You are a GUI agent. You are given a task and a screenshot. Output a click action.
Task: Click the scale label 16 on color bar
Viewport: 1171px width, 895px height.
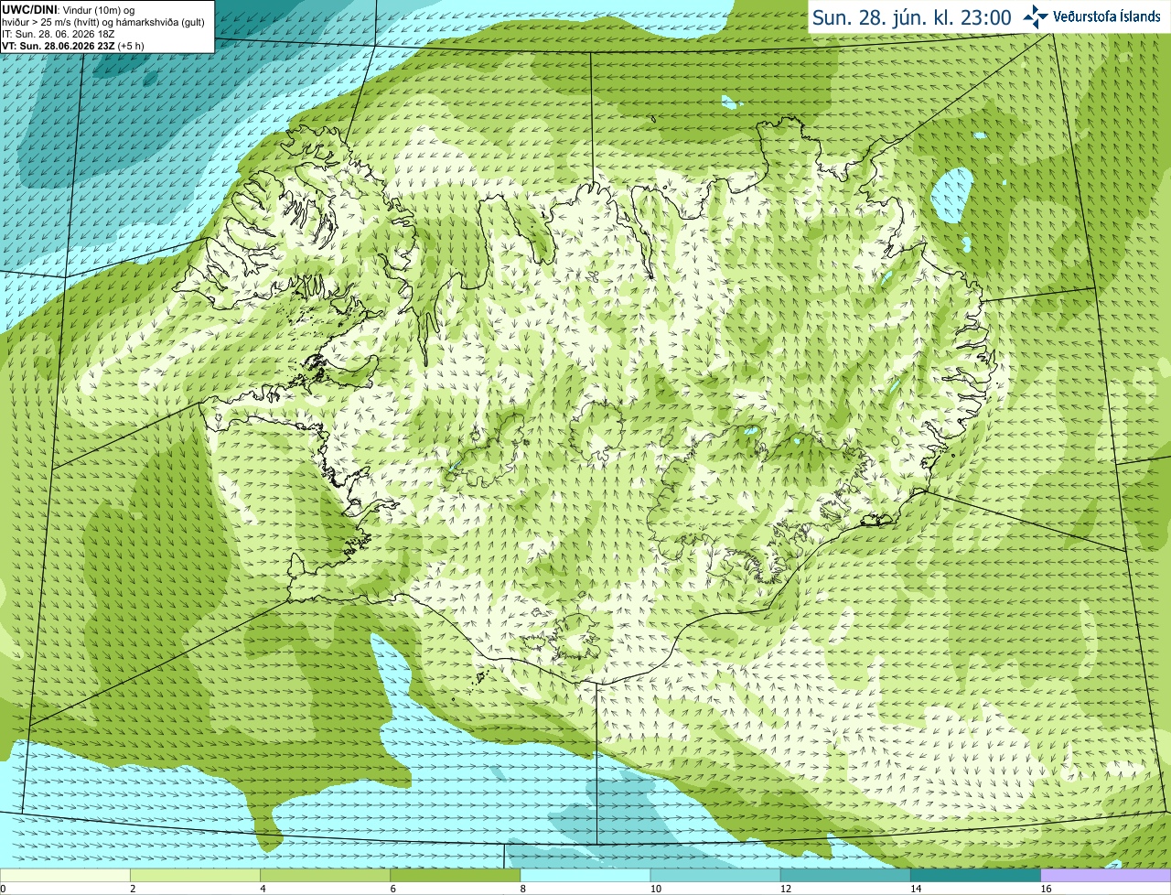[1045, 889]
